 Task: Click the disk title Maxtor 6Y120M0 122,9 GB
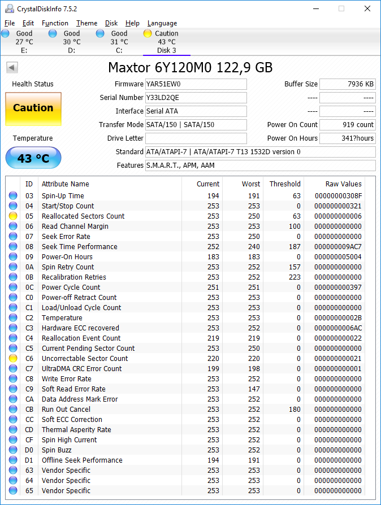[x=190, y=67]
